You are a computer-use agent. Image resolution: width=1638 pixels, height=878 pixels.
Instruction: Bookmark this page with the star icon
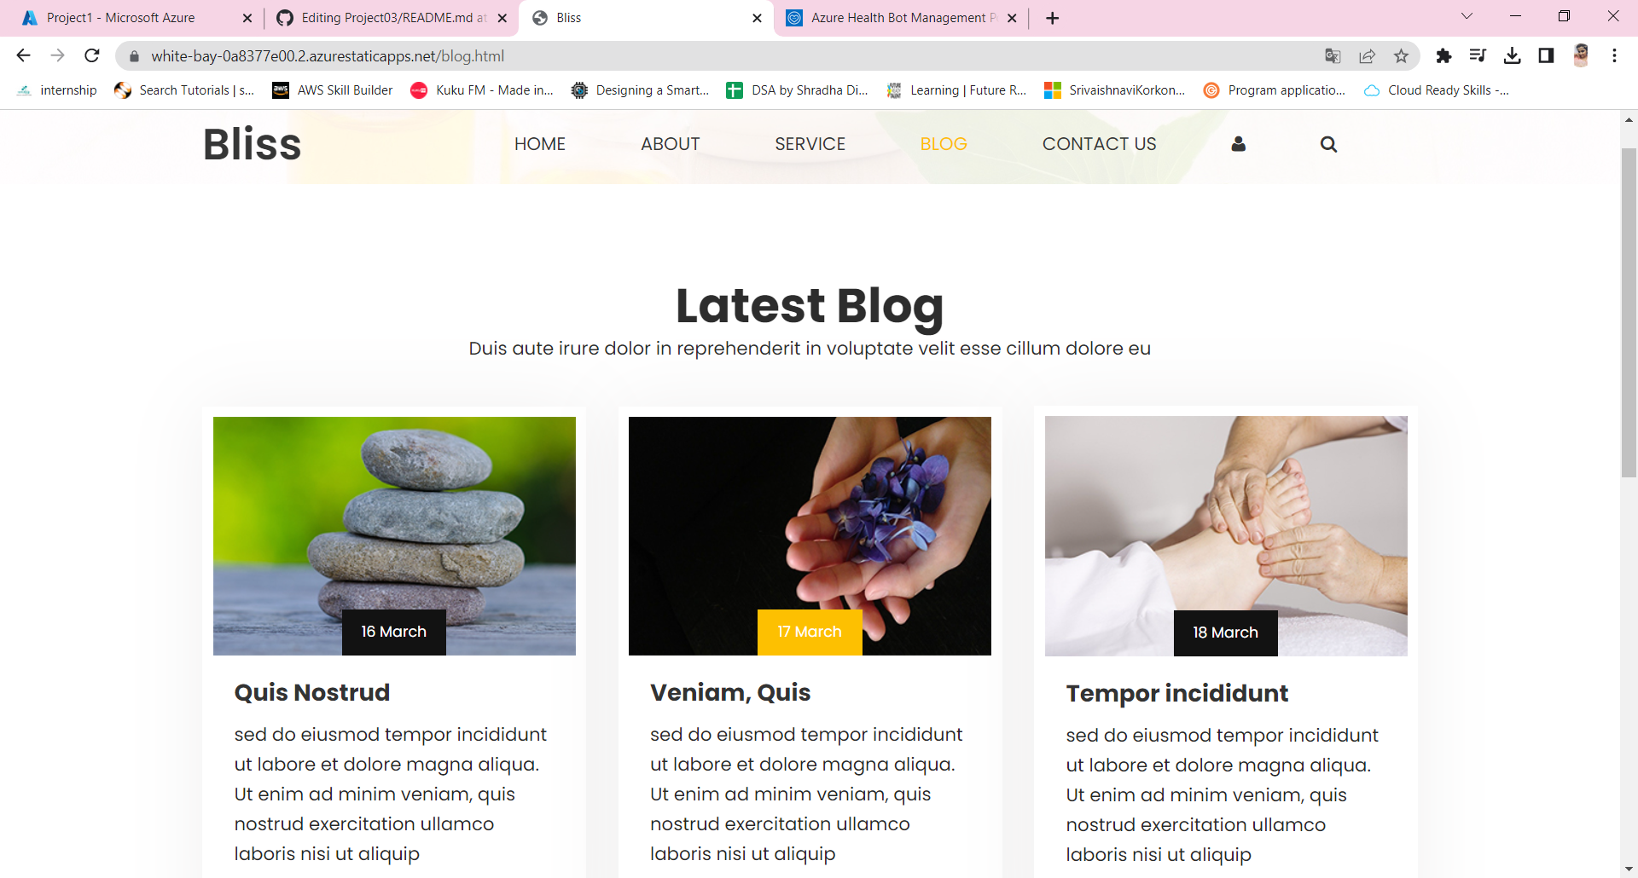click(x=1401, y=55)
